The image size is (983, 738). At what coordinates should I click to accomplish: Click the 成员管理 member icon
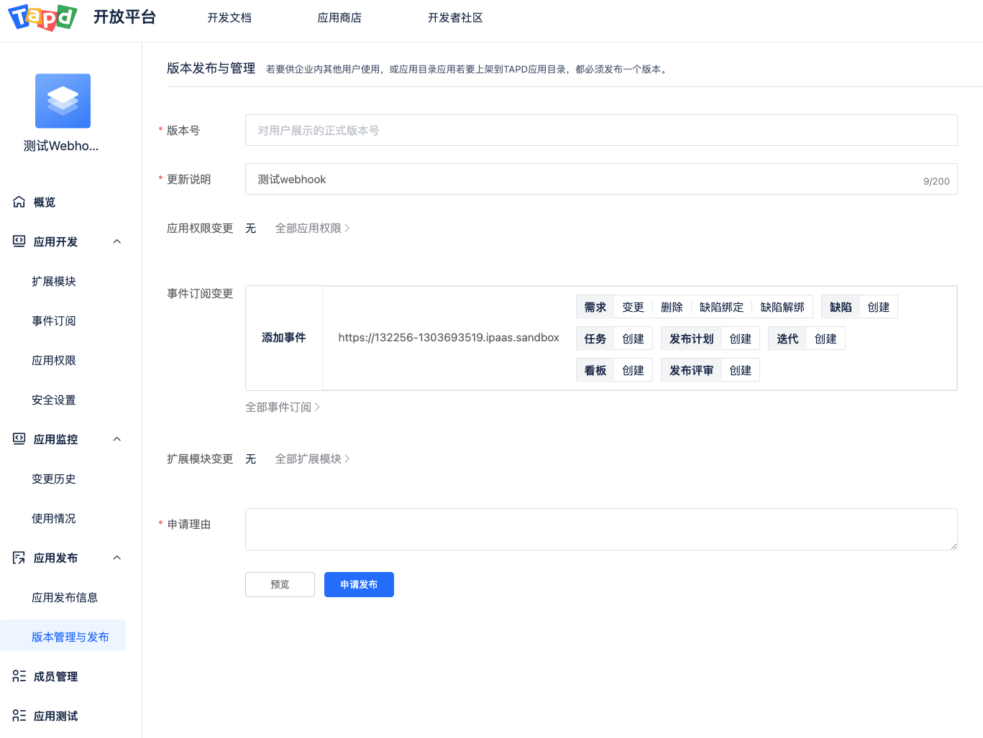click(19, 676)
